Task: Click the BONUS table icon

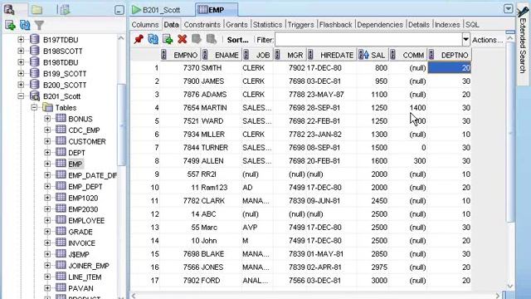Action: pos(61,118)
